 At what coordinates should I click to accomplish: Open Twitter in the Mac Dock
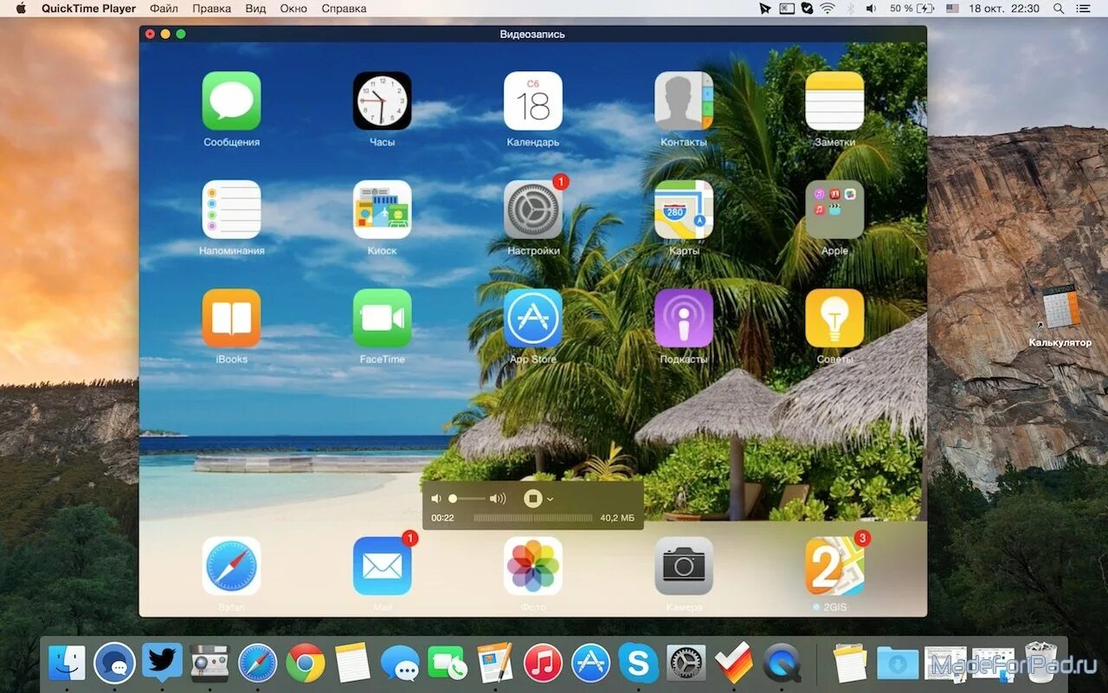click(x=162, y=664)
